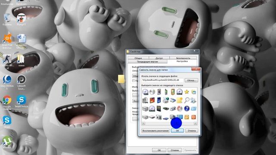This screenshot has height=155, width=276.
Task: Open the Smart Switch desktop shortcut
Action: [x=22, y=102]
